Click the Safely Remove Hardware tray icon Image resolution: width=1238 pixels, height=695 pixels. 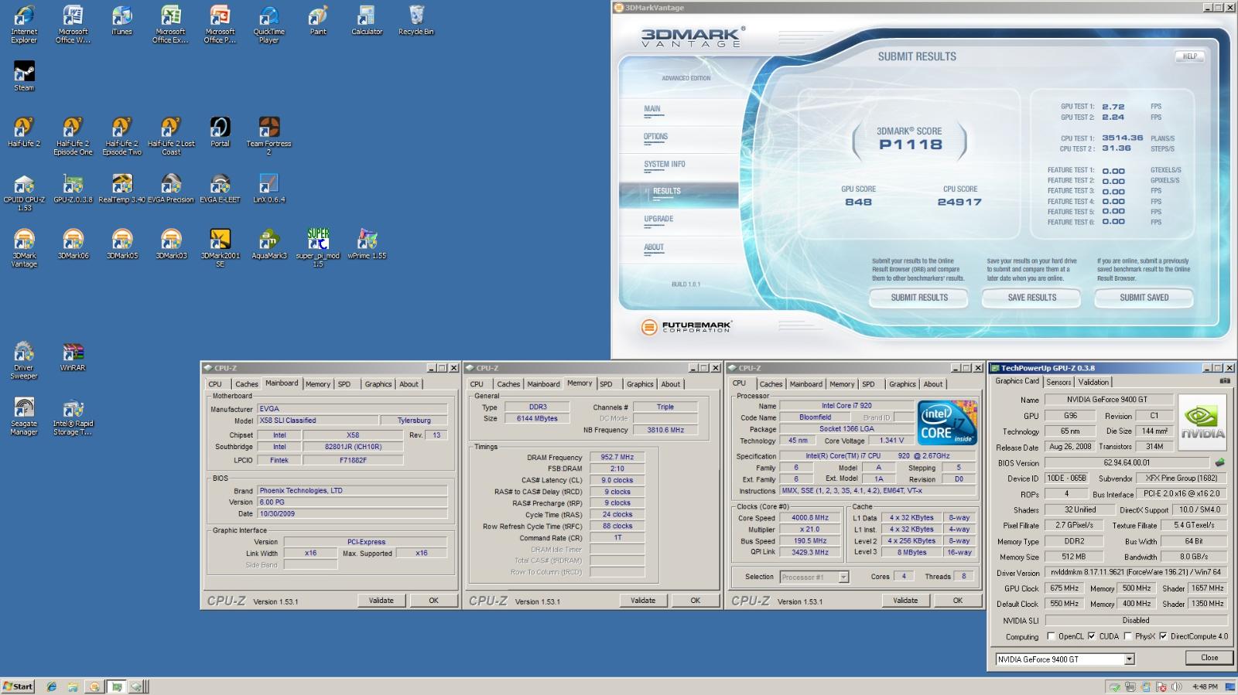coord(1114,686)
